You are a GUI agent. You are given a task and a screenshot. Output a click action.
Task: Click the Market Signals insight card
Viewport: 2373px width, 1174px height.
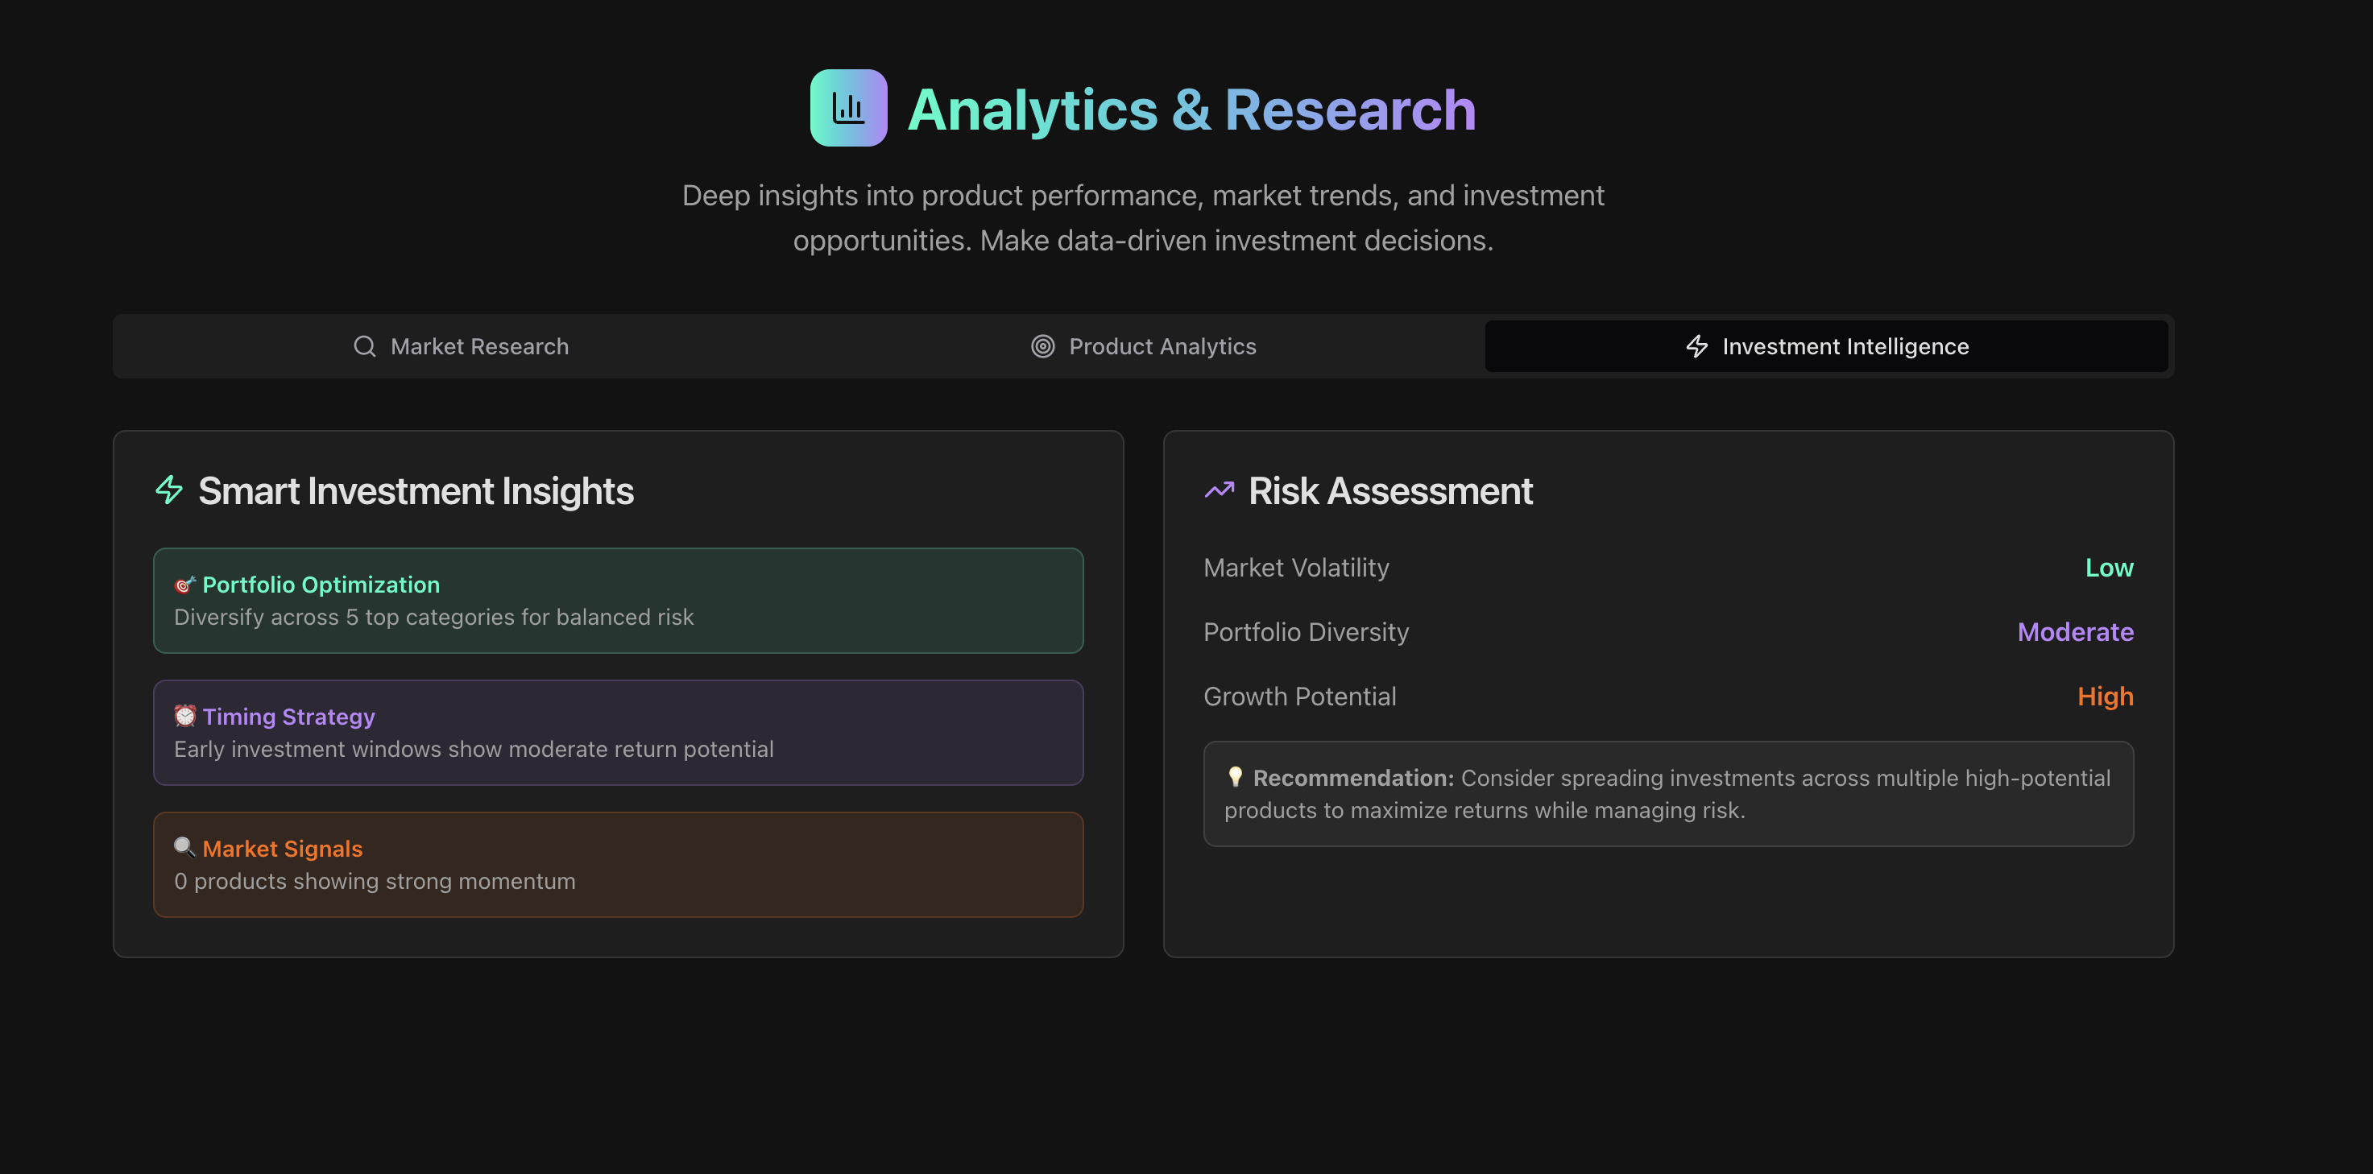[617, 865]
